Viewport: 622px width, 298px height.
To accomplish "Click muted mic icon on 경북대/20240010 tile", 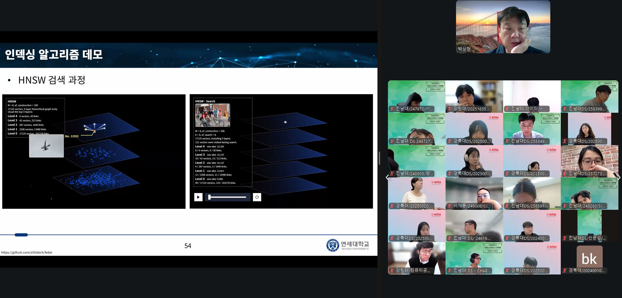I will click(x=565, y=271).
